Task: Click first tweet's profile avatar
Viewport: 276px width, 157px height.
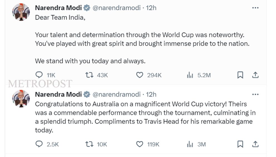Action: click(21, 12)
